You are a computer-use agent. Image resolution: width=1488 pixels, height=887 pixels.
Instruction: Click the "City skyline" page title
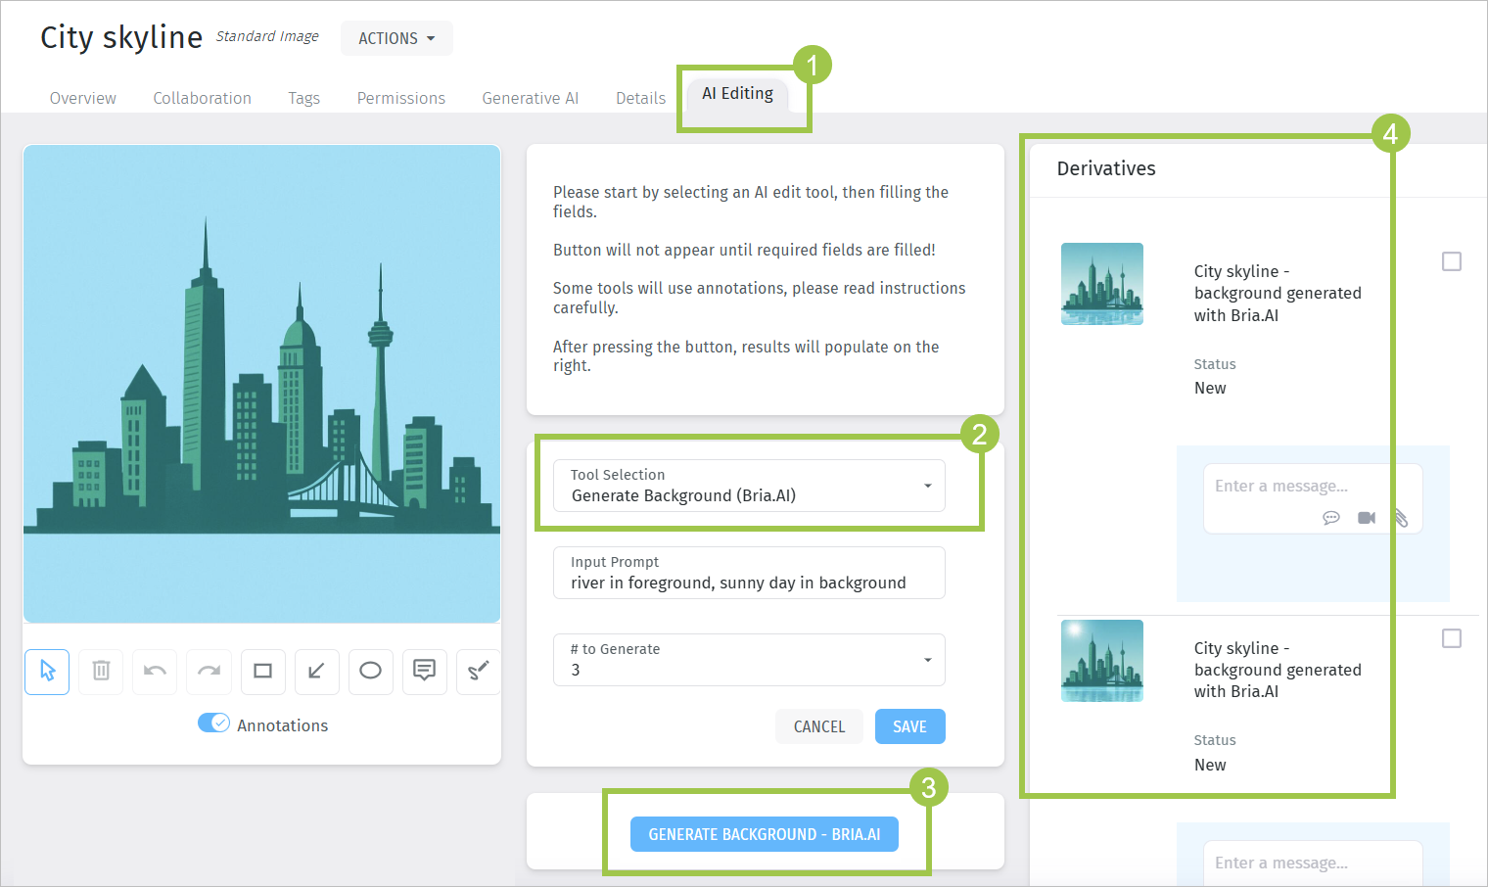(x=121, y=37)
